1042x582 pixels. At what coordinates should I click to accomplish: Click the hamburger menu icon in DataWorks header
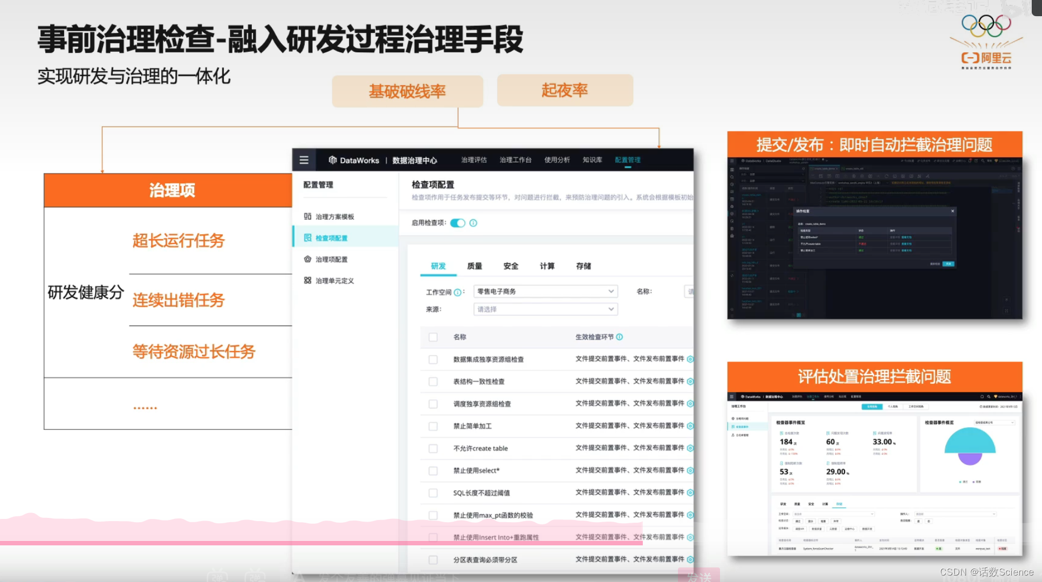(x=304, y=160)
